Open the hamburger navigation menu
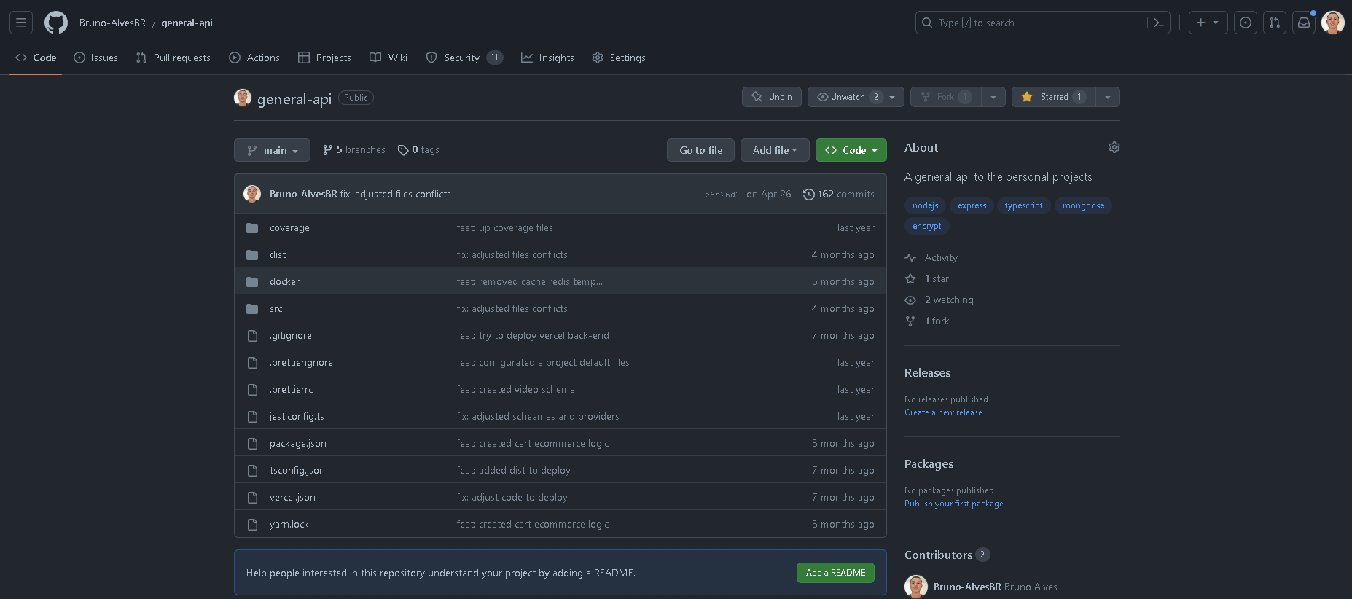 pos(21,23)
